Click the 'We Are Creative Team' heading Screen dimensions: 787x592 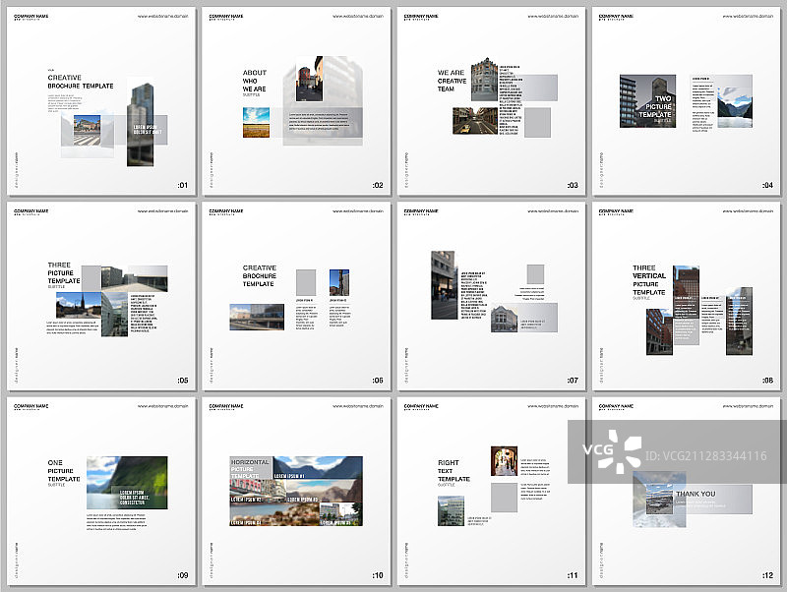click(453, 81)
